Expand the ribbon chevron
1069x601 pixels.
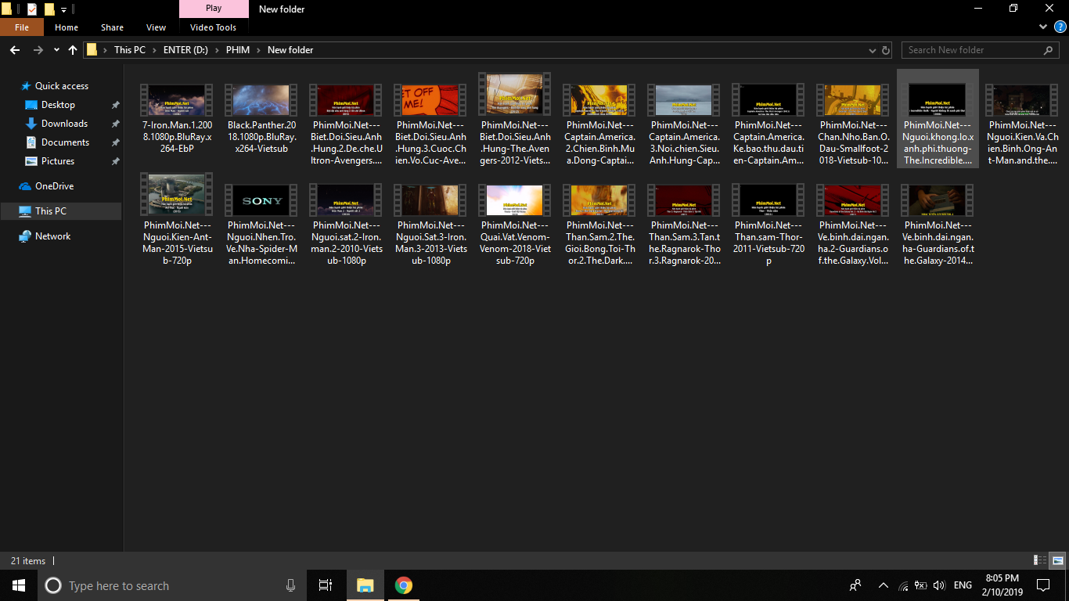click(x=1043, y=27)
